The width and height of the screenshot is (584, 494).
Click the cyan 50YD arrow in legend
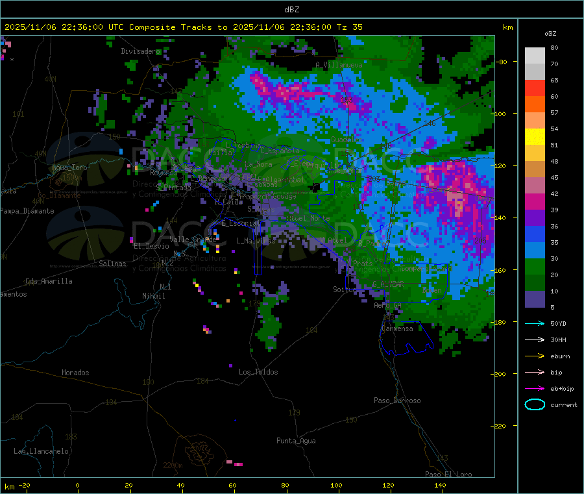(x=535, y=323)
